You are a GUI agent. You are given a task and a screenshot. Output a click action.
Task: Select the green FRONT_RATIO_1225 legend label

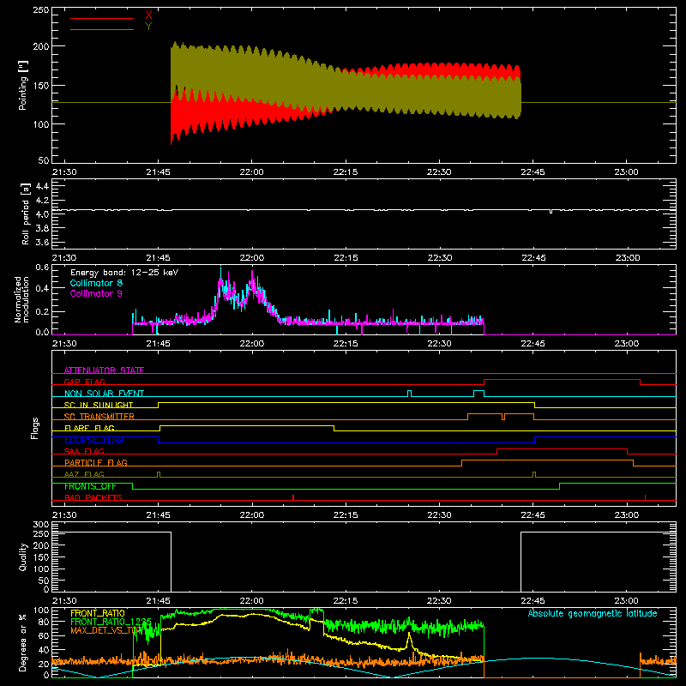pos(111,622)
